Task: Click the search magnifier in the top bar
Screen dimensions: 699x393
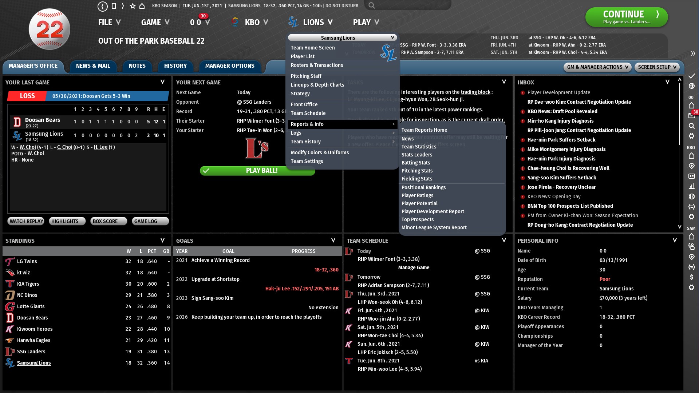Action: coord(371,5)
